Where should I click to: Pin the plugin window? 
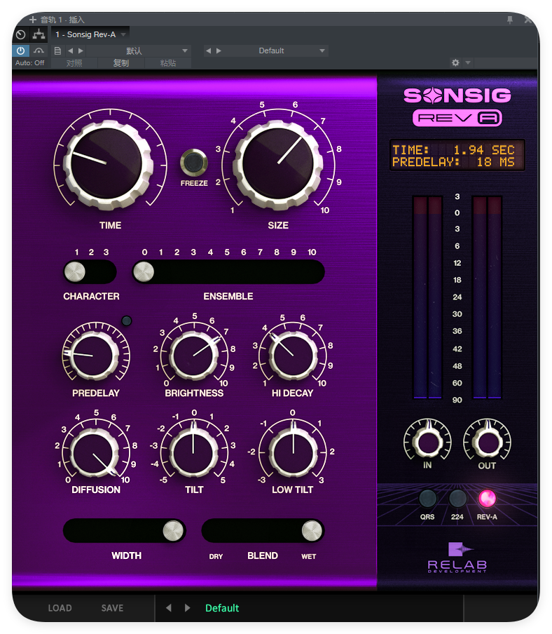click(x=510, y=19)
